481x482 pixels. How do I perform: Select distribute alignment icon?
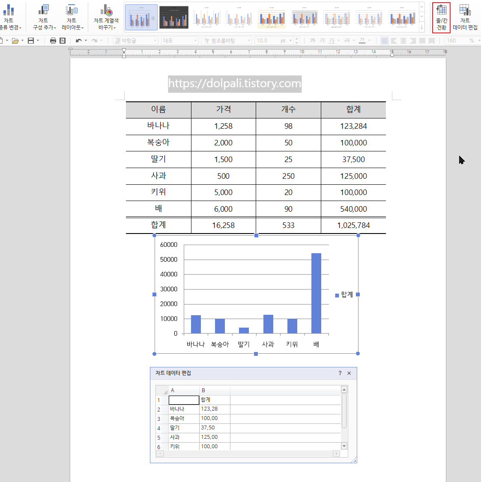click(422, 41)
